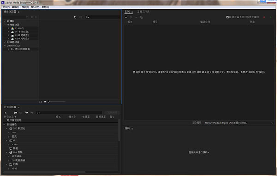Open the 文件(F) File menu

pyautogui.click(x=6, y=7)
